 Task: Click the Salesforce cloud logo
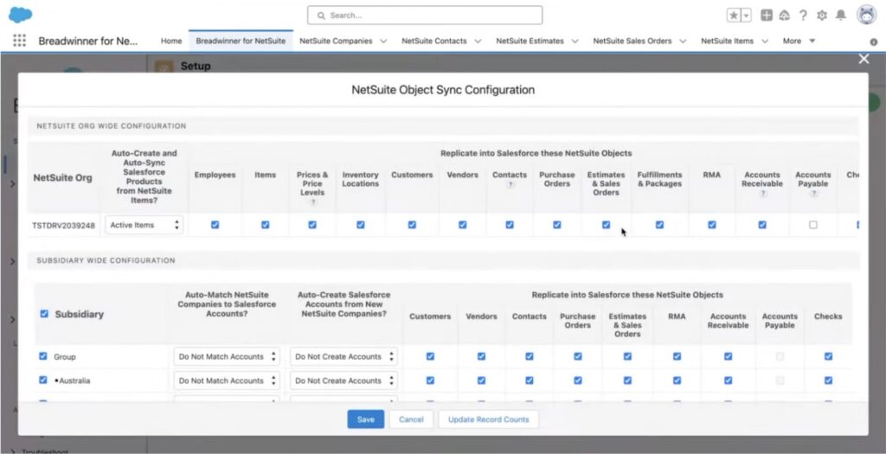point(21,15)
